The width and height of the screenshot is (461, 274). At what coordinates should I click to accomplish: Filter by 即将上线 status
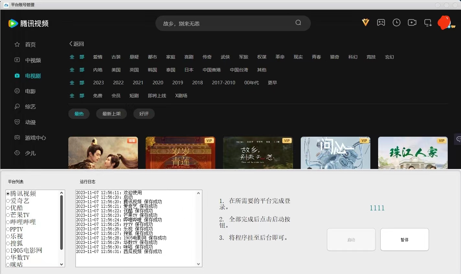(157, 96)
